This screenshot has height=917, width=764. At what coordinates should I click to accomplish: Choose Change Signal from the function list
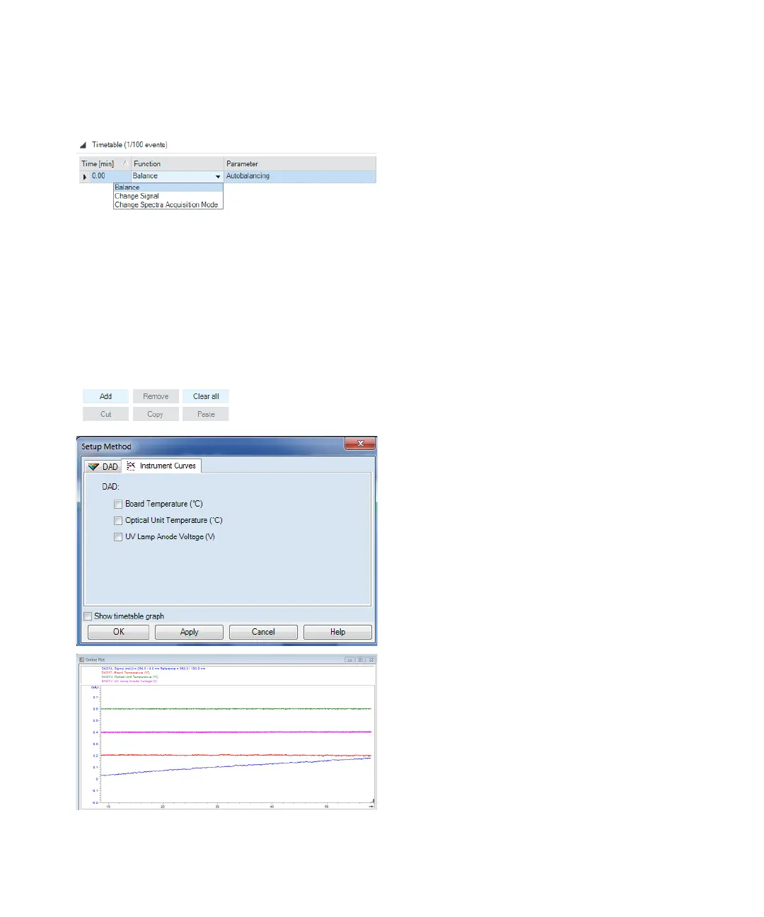(168, 196)
